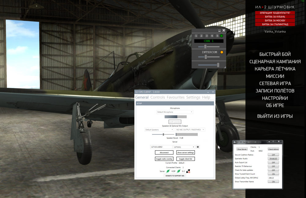Screen dimensions: 306x198
Task: Open ЗАПИСИ ПОЛЁТОВ menu item
Action: (x=275, y=91)
